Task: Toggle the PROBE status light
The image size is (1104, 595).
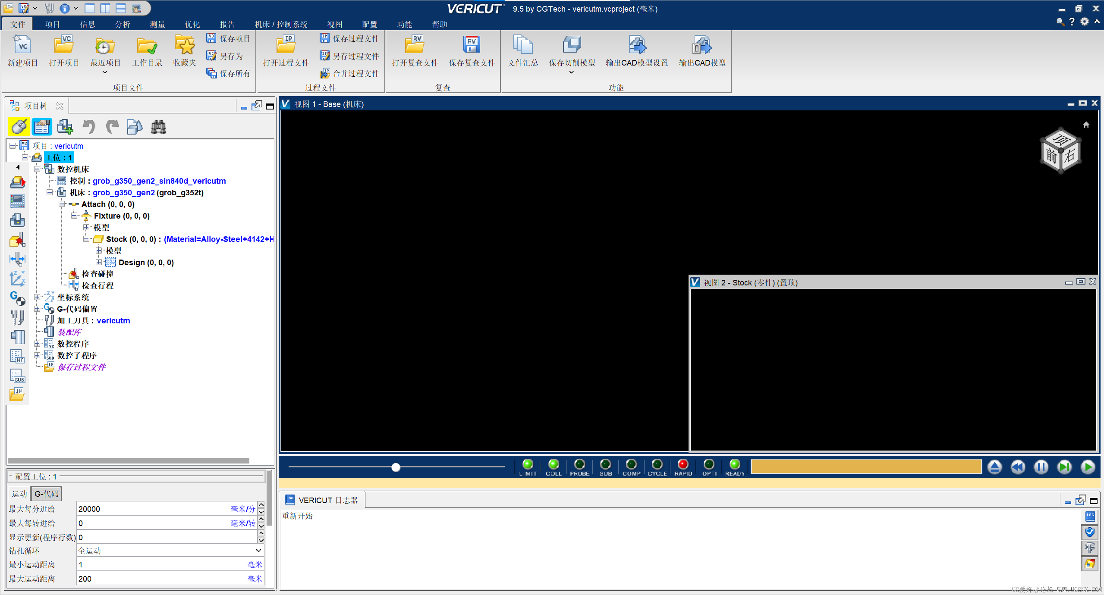Action: [579, 464]
